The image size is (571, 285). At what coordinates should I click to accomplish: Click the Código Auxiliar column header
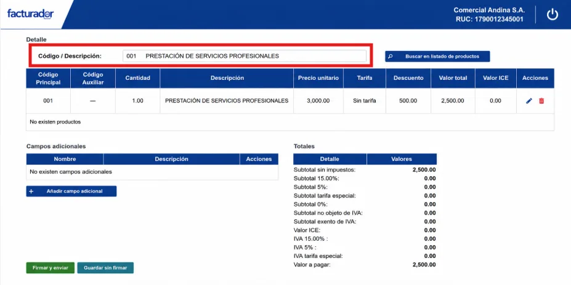93,79
